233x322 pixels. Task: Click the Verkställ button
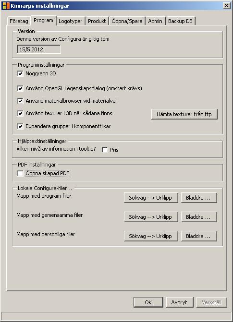[211, 302]
